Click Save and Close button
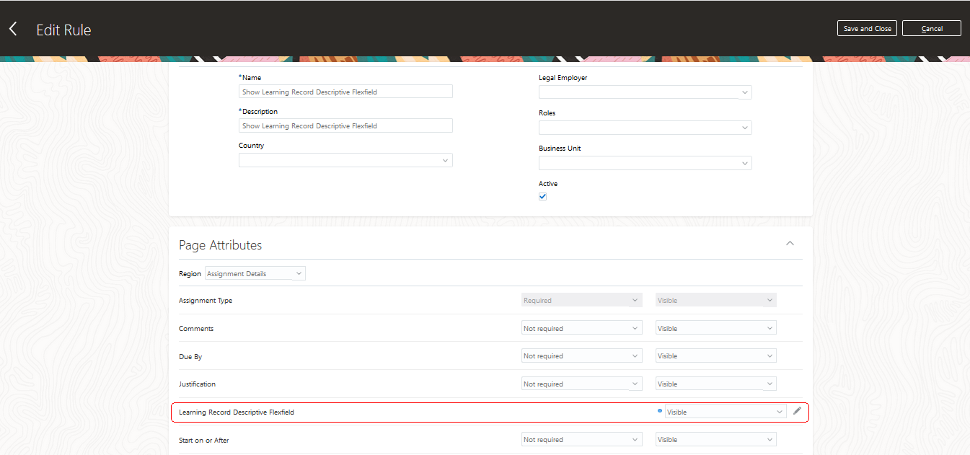Viewport: 970px width, 455px height. point(867,29)
